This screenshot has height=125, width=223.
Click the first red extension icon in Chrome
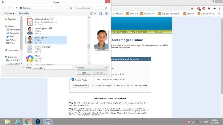199,9
